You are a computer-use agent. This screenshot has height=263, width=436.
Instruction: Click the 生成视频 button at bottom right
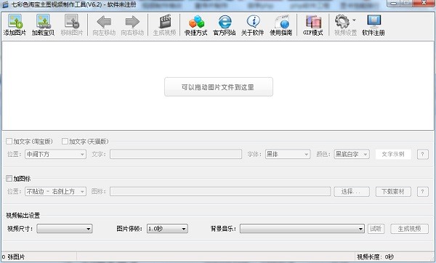coord(409,229)
